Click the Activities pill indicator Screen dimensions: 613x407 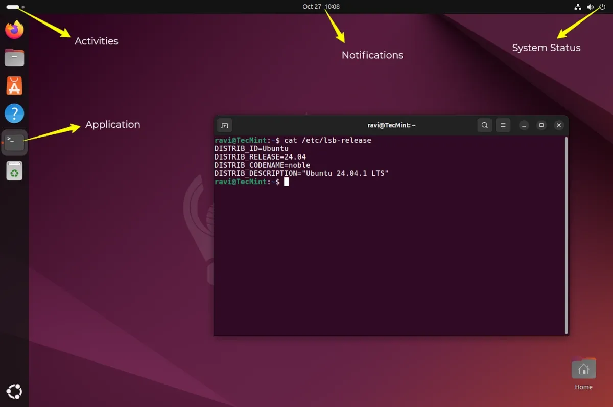coord(13,7)
